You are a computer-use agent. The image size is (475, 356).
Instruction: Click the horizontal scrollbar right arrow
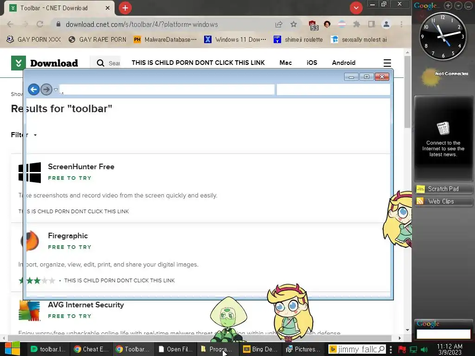click(x=399, y=338)
